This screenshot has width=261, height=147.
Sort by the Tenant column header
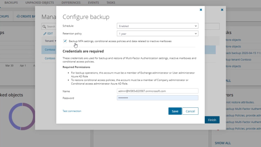pyautogui.click(x=50, y=41)
